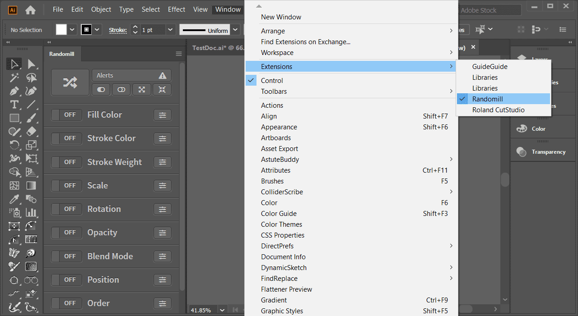The height and width of the screenshot is (316, 578).
Task: Open the Uniform stroke profile dropdown
Action: [x=236, y=30]
